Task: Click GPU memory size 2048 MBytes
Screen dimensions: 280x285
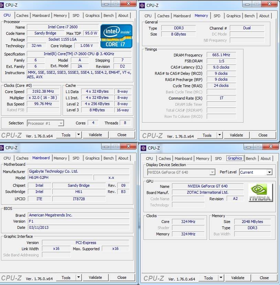Action: [x=252, y=222]
